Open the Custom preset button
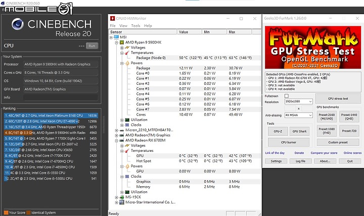 338,142
